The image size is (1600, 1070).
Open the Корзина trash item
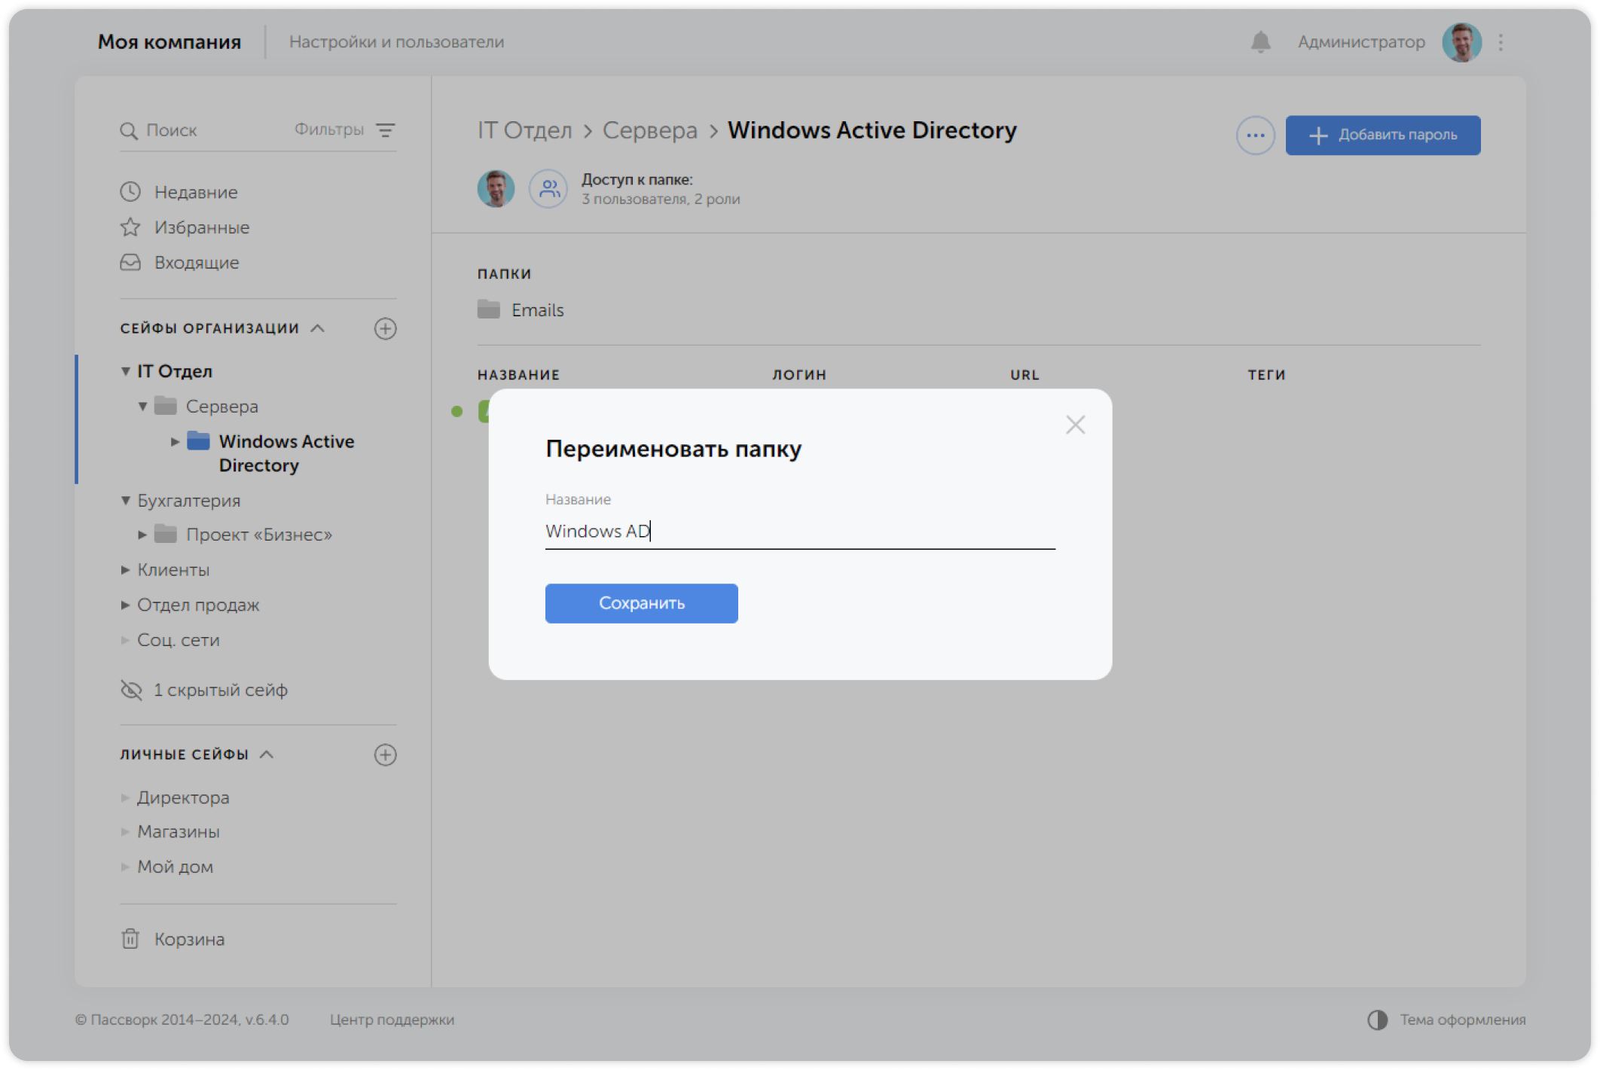[x=188, y=939]
